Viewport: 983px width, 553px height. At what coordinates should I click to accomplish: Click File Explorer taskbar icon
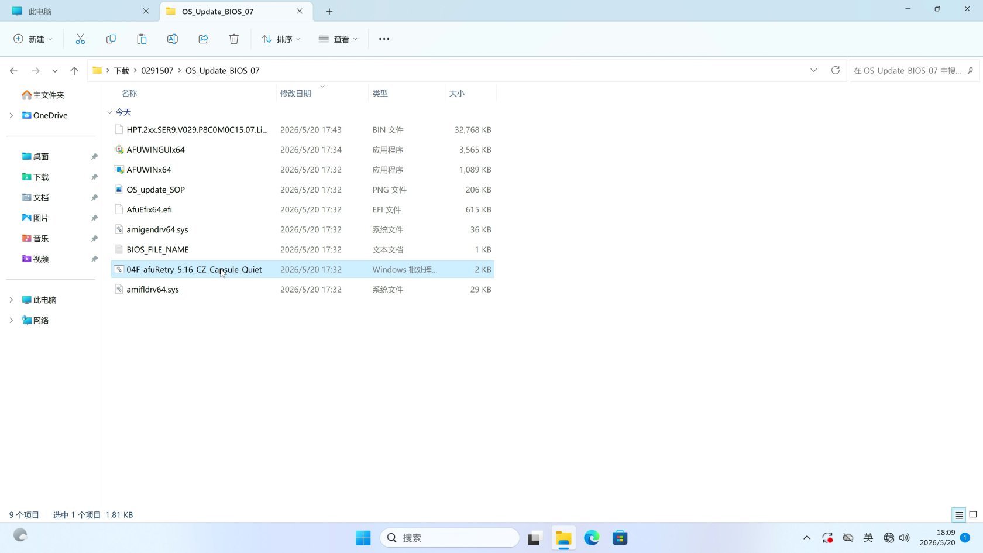563,538
